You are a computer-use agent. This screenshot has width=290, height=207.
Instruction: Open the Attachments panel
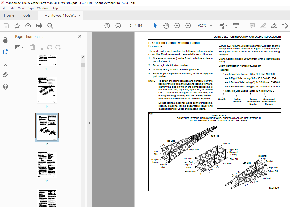5,75
